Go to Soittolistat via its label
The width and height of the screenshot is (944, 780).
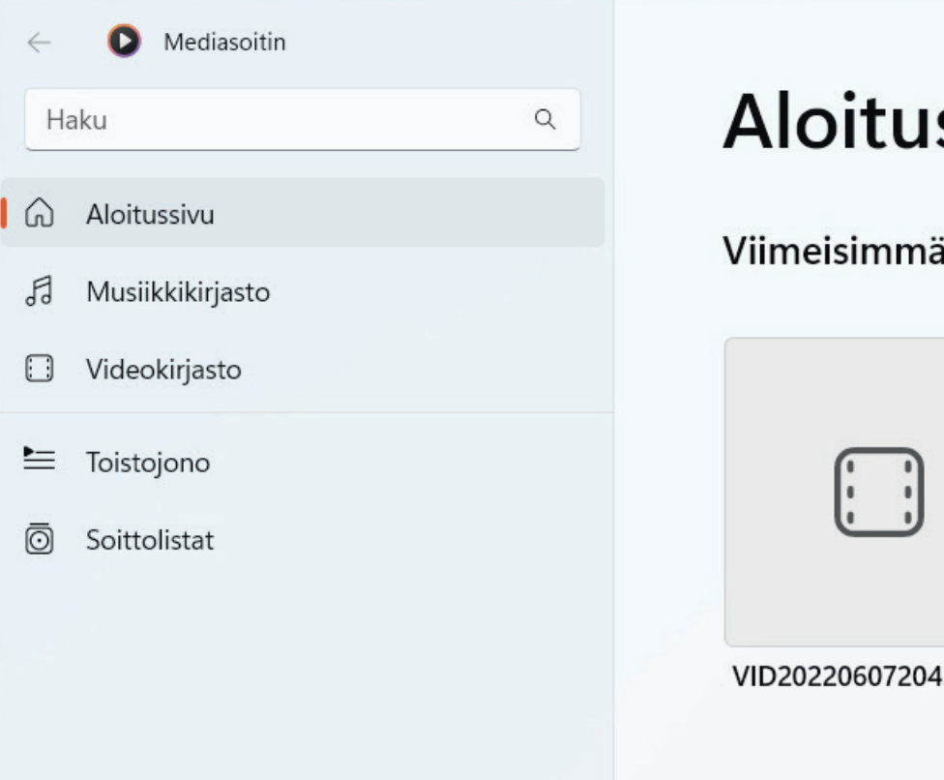pos(150,540)
